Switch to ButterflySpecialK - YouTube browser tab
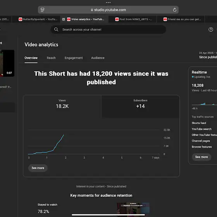This screenshot has height=217, width=217. (36, 19)
